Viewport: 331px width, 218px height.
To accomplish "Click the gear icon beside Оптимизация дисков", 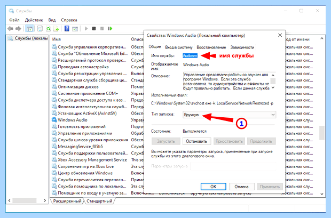I will click(54, 87).
